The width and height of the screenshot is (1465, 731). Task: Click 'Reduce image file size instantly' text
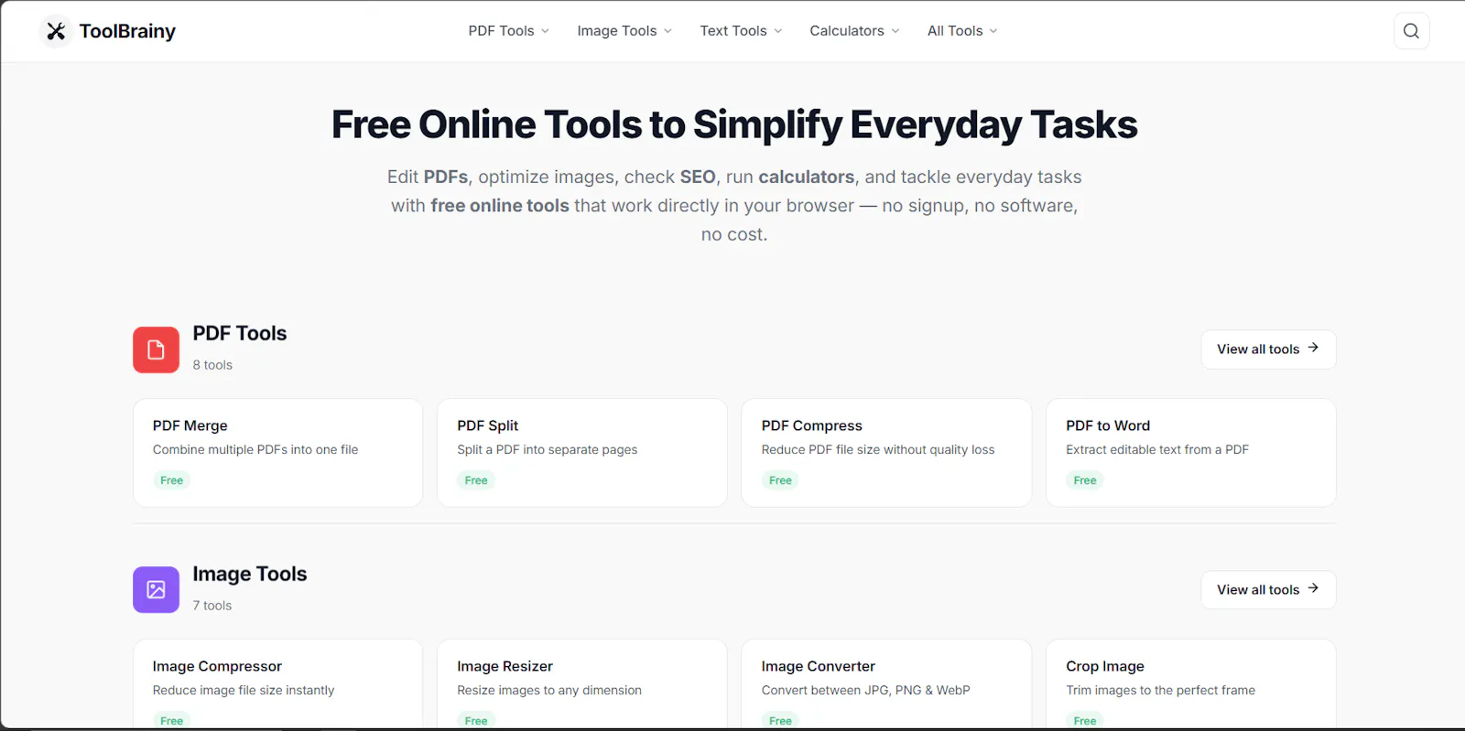[x=244, y=691]
